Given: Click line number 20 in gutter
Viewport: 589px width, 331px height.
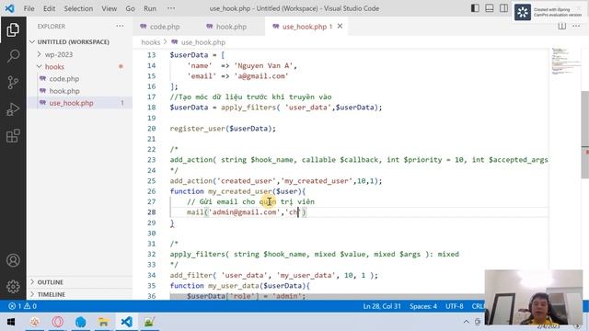Looking at the screenshot, I should (x=151, y=129).
